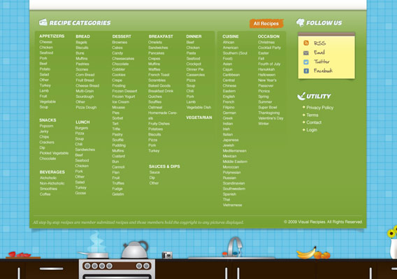Open the RSS link on sticky note

pos(320,43)
